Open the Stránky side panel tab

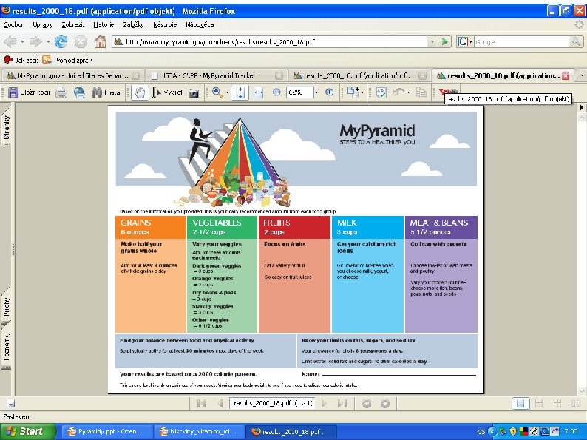point(7,127)
